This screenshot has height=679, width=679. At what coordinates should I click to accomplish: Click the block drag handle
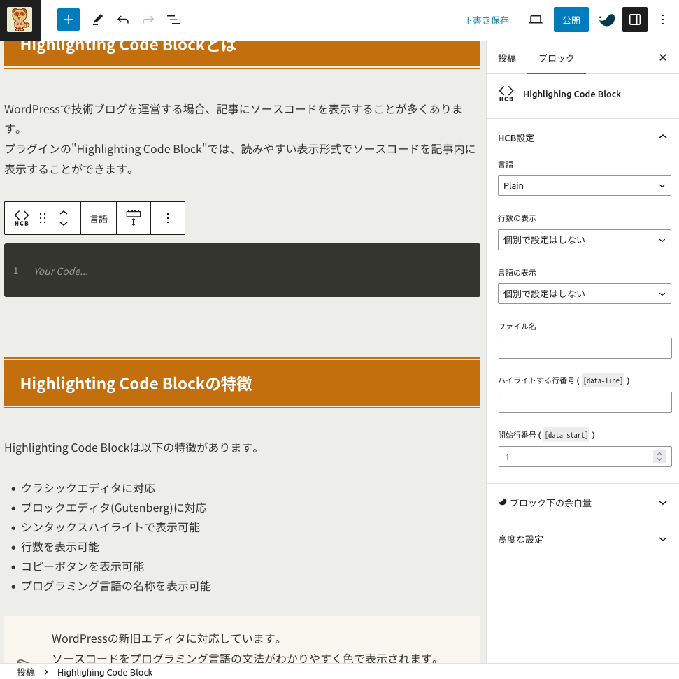click(x=43, y=218)
